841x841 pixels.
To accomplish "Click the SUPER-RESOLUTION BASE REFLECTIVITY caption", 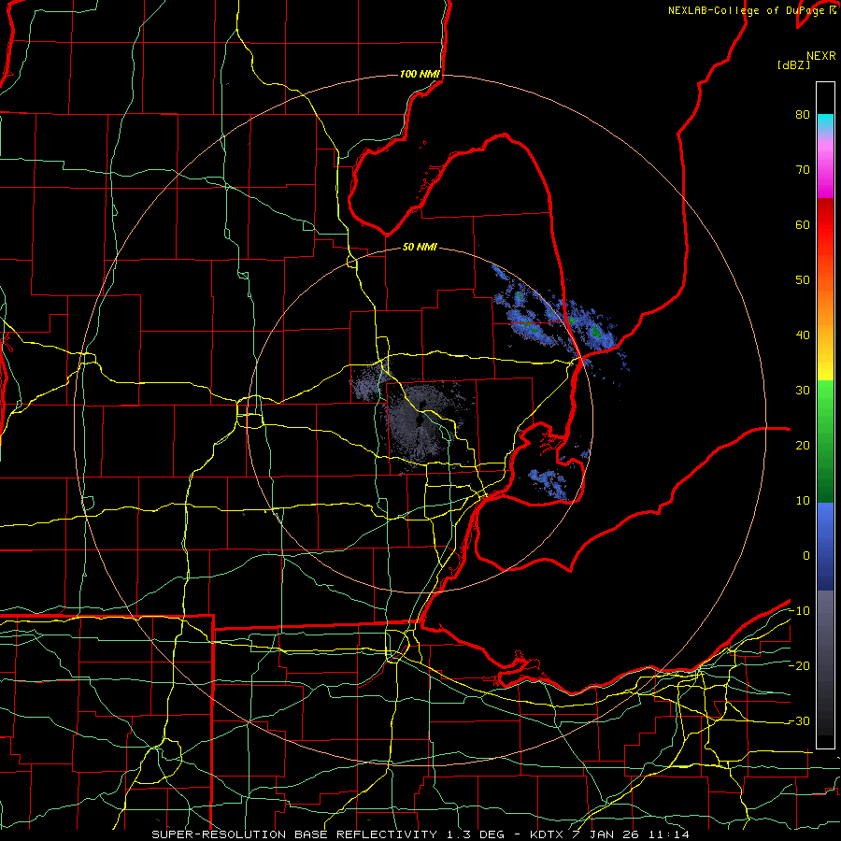I will (x=294, y=834).
